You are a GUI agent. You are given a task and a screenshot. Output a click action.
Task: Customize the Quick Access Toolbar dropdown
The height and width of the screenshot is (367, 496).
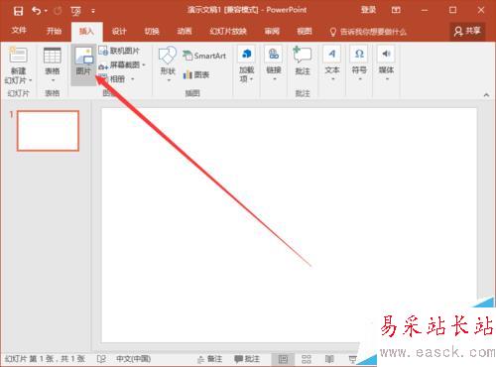click(93, 11)
